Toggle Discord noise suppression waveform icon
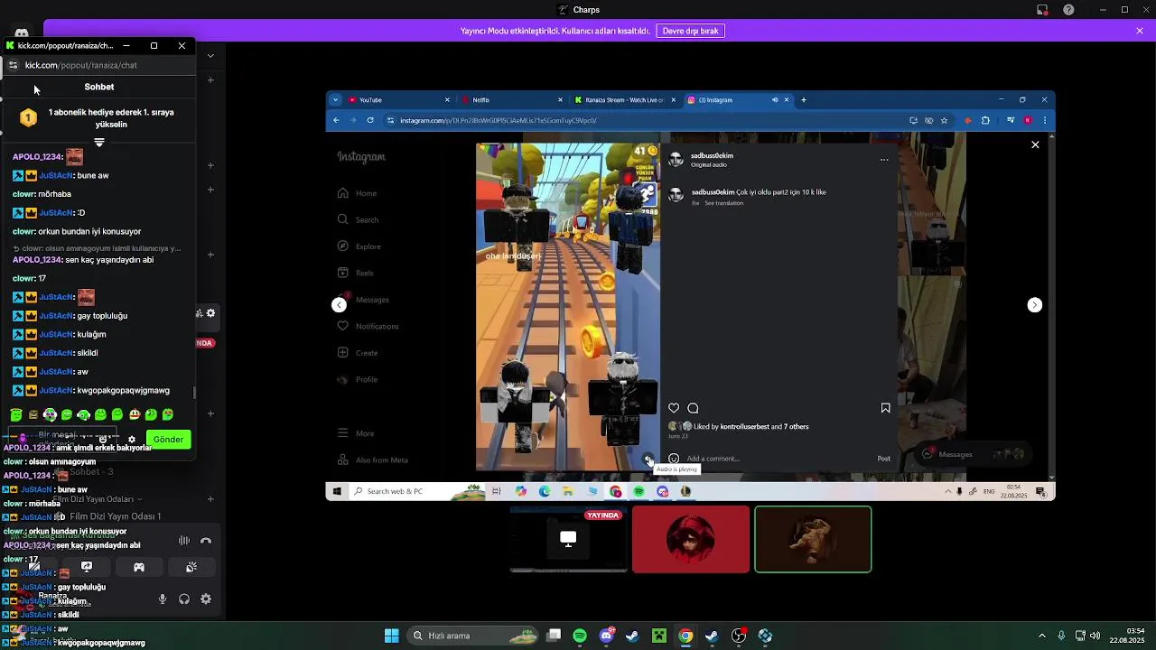Screen dimensions: 1156x650 184,541
